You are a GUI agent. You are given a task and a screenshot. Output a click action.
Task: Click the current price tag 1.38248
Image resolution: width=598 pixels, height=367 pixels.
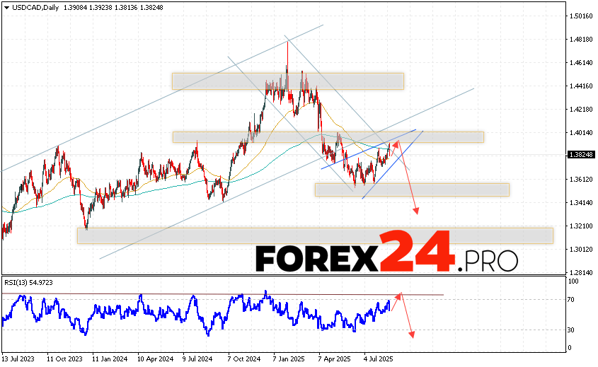580,154
